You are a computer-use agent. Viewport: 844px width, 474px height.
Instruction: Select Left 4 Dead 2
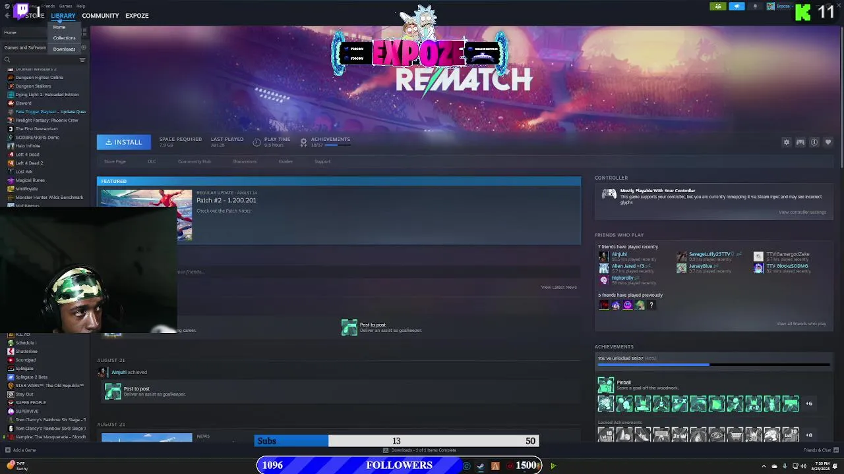coord(29,163)
